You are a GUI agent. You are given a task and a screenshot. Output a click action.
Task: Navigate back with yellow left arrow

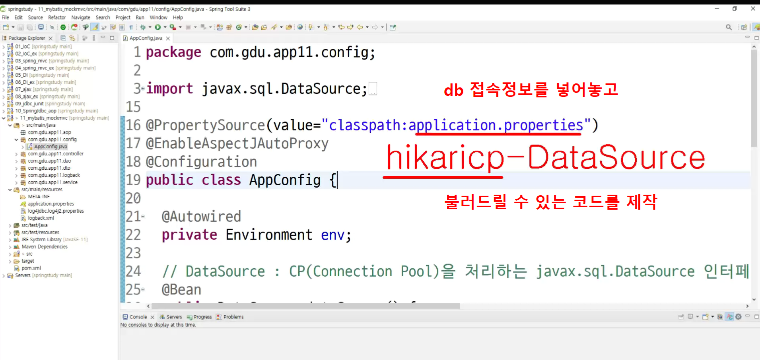[359, 27]
